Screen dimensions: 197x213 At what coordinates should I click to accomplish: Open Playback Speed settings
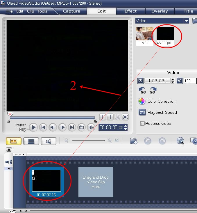pyautogui.click(x=158, y=113)
